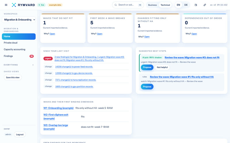Click Save this view button
230x143 pixels.
click(13, 78)
